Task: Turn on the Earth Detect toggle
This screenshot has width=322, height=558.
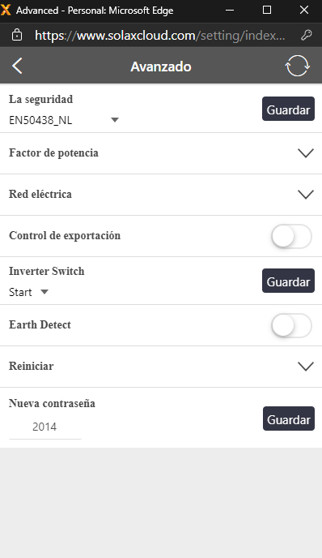Action: coord(292,325)
